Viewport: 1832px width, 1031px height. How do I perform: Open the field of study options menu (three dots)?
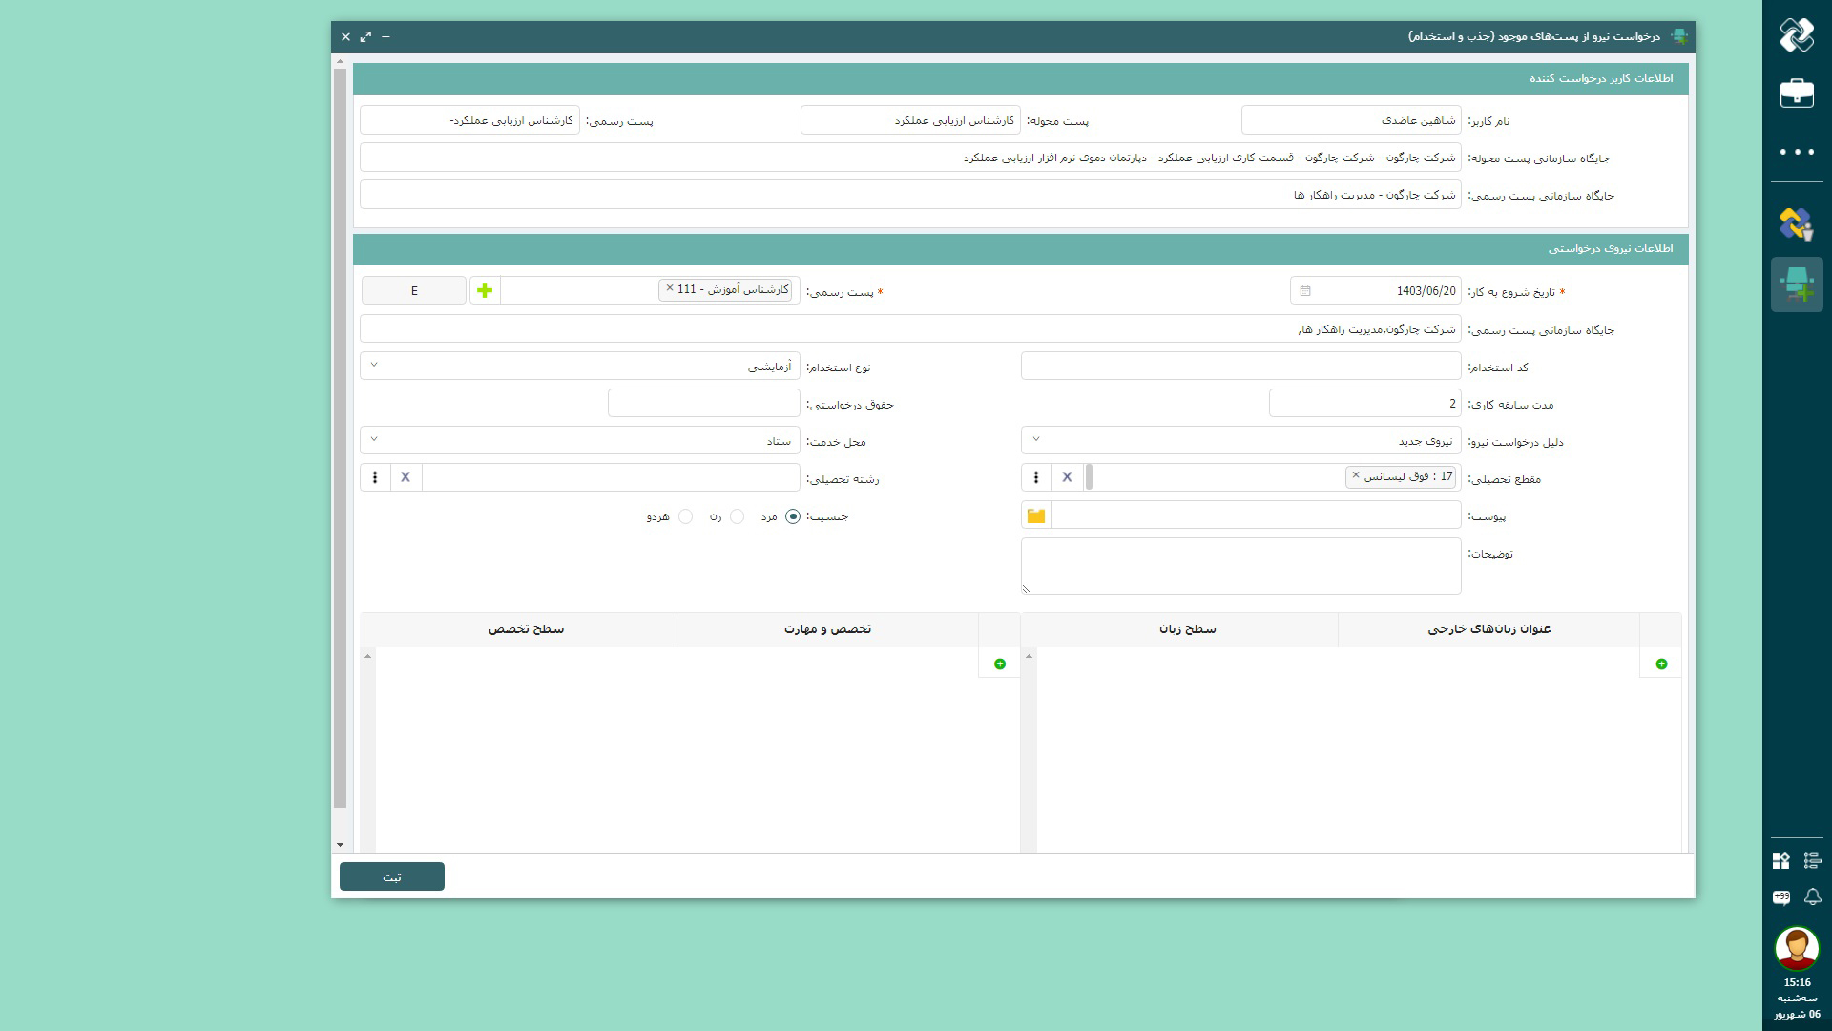(x=375, y=477)
